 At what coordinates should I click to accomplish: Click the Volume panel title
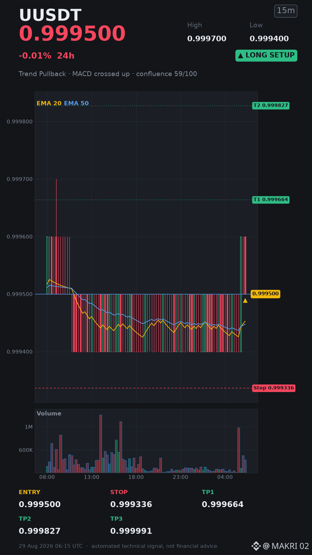pyautogui.click(x=49, y=413)
